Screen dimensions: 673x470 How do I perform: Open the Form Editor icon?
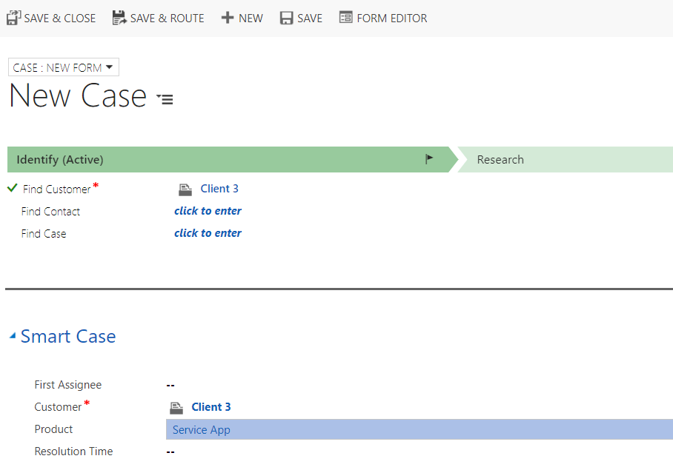(345, 17)
